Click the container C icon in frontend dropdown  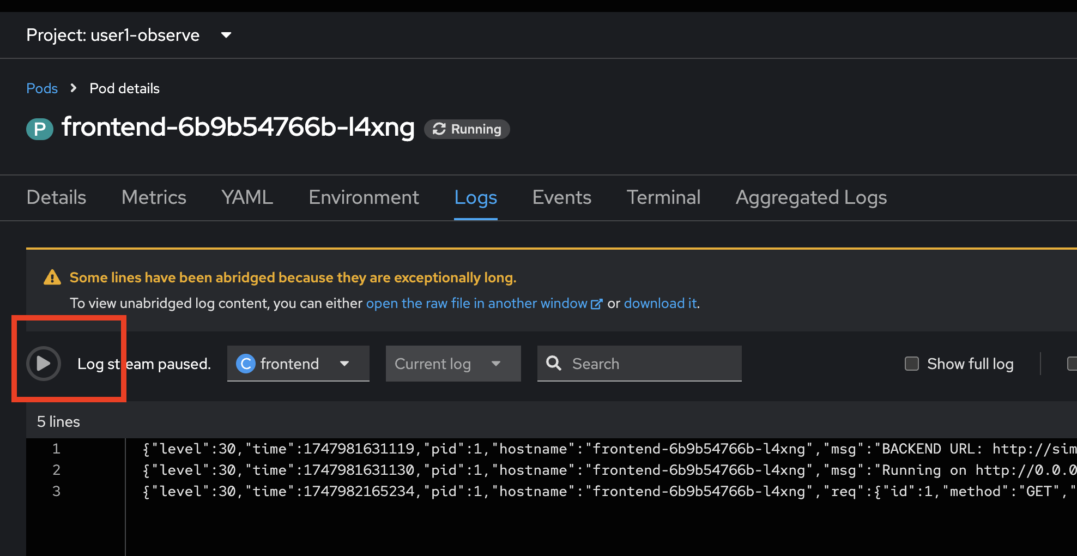point(246,364)
